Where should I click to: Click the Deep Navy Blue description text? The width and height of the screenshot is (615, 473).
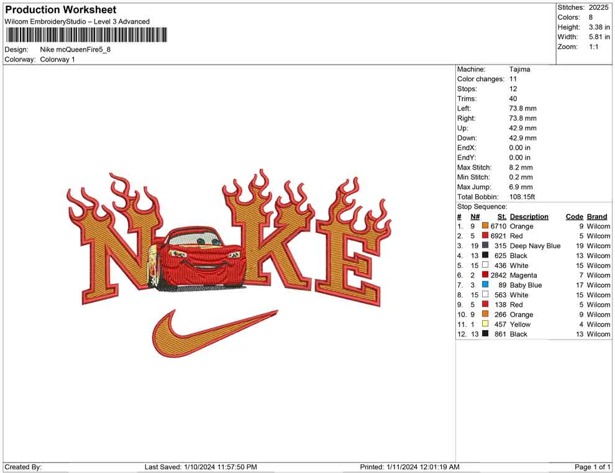pos(535,246)
